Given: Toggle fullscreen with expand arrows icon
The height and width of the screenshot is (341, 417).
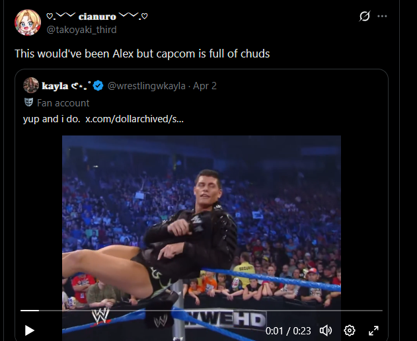Looking at the screenshot, I should tap(373, 330).
